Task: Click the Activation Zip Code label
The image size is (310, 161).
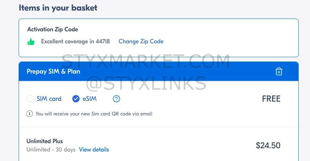Action: 53,30
